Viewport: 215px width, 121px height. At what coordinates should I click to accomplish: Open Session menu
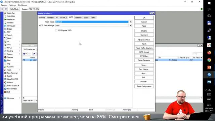pyautogui.click(x=4, y=5)
